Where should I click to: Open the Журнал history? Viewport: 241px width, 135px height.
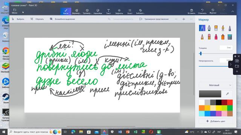point(213,11)
